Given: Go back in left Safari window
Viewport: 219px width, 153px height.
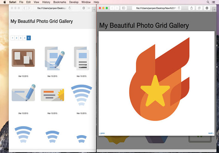Looking at the screenshot, I should [24, 8].
